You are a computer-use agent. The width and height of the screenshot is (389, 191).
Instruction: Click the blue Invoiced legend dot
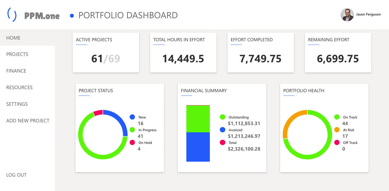point(222,130)
